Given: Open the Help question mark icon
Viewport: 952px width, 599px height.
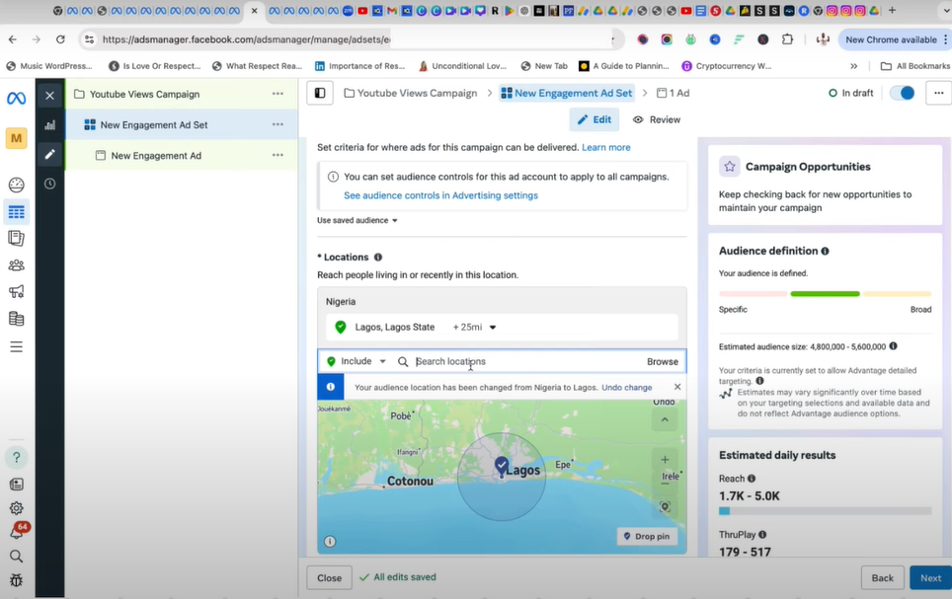Looking at the screenshot, I should pyautogui.click(x=17, y=458).
